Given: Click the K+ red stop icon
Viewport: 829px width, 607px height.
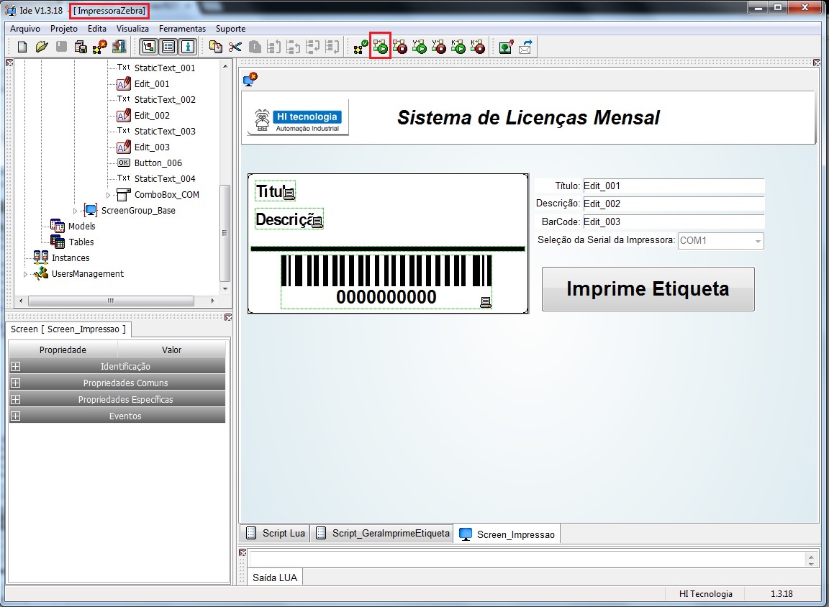Looking at the screenshot, I should point(478,47).
